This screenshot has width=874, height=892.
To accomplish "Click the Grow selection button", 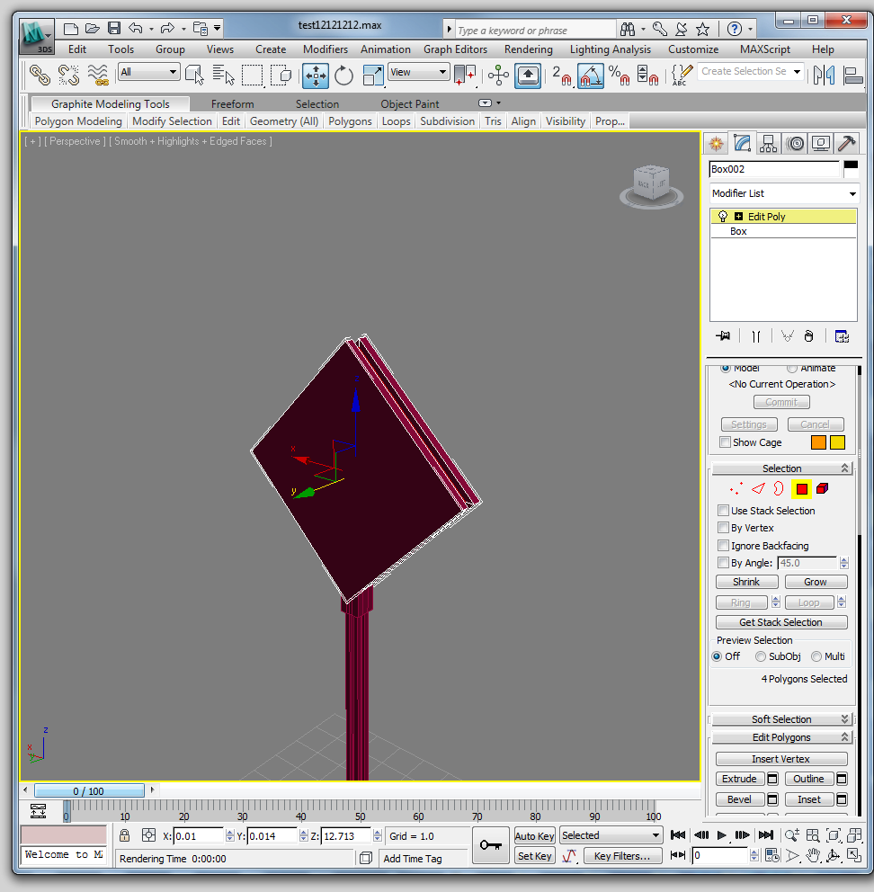I will click(x=816, y=582).
